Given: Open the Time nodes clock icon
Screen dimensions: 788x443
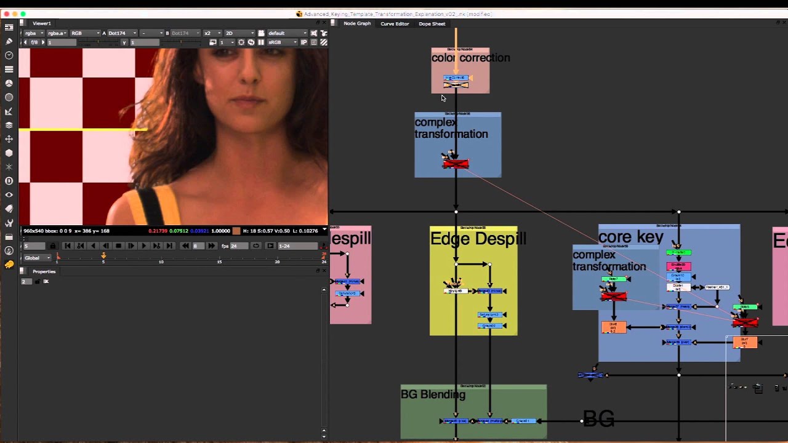Looking at the screenshot, I should pos(9,55).
